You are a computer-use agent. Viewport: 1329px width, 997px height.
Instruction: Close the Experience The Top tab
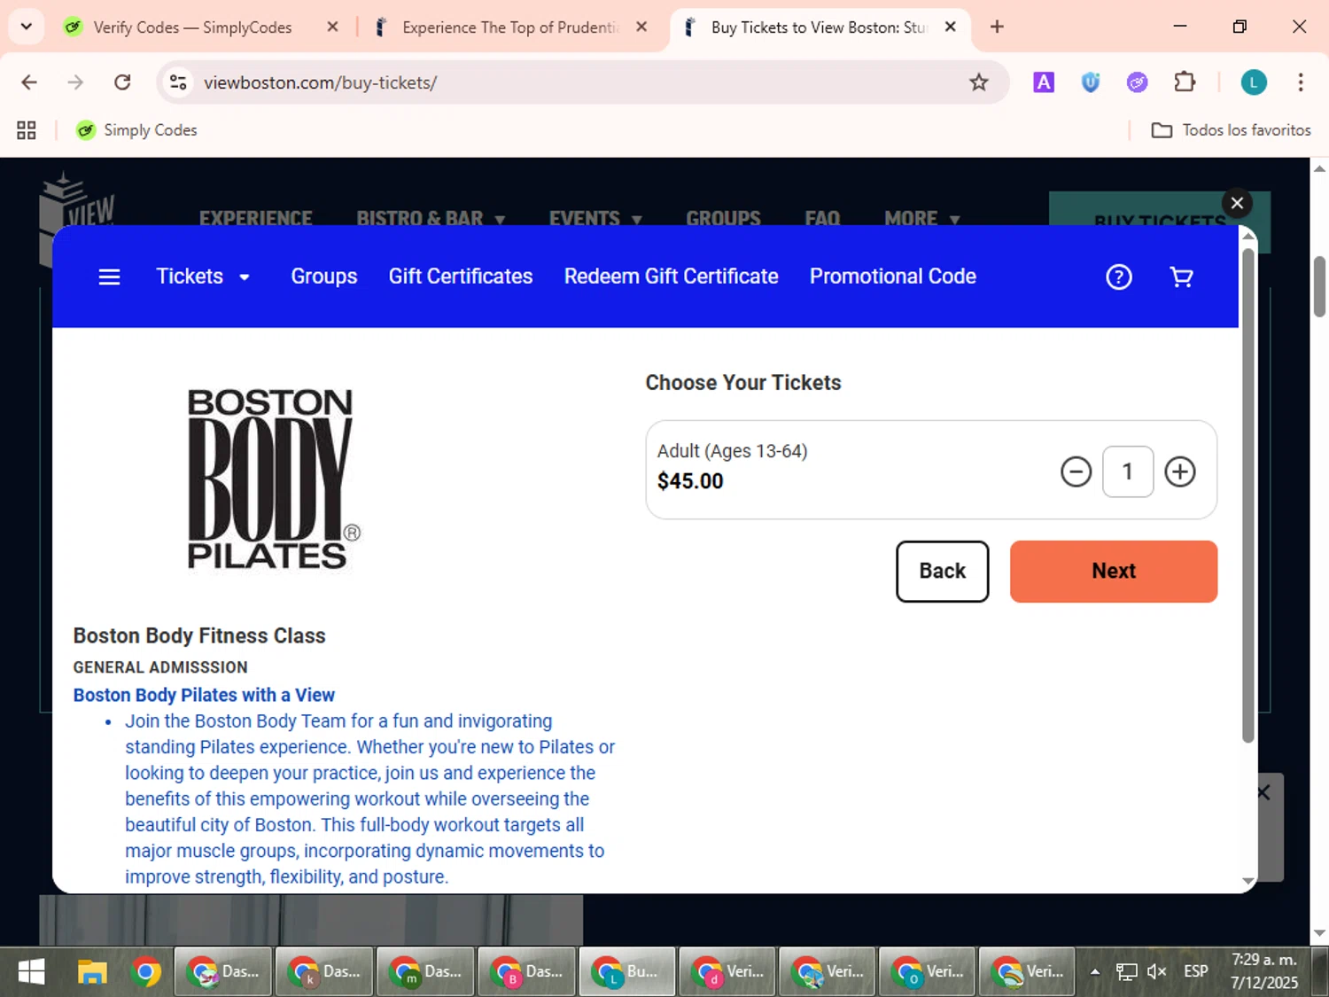[641, 27]
